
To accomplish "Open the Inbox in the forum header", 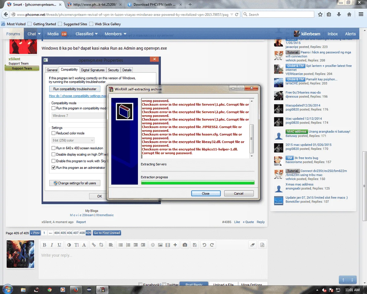I will tap(333, 34).
